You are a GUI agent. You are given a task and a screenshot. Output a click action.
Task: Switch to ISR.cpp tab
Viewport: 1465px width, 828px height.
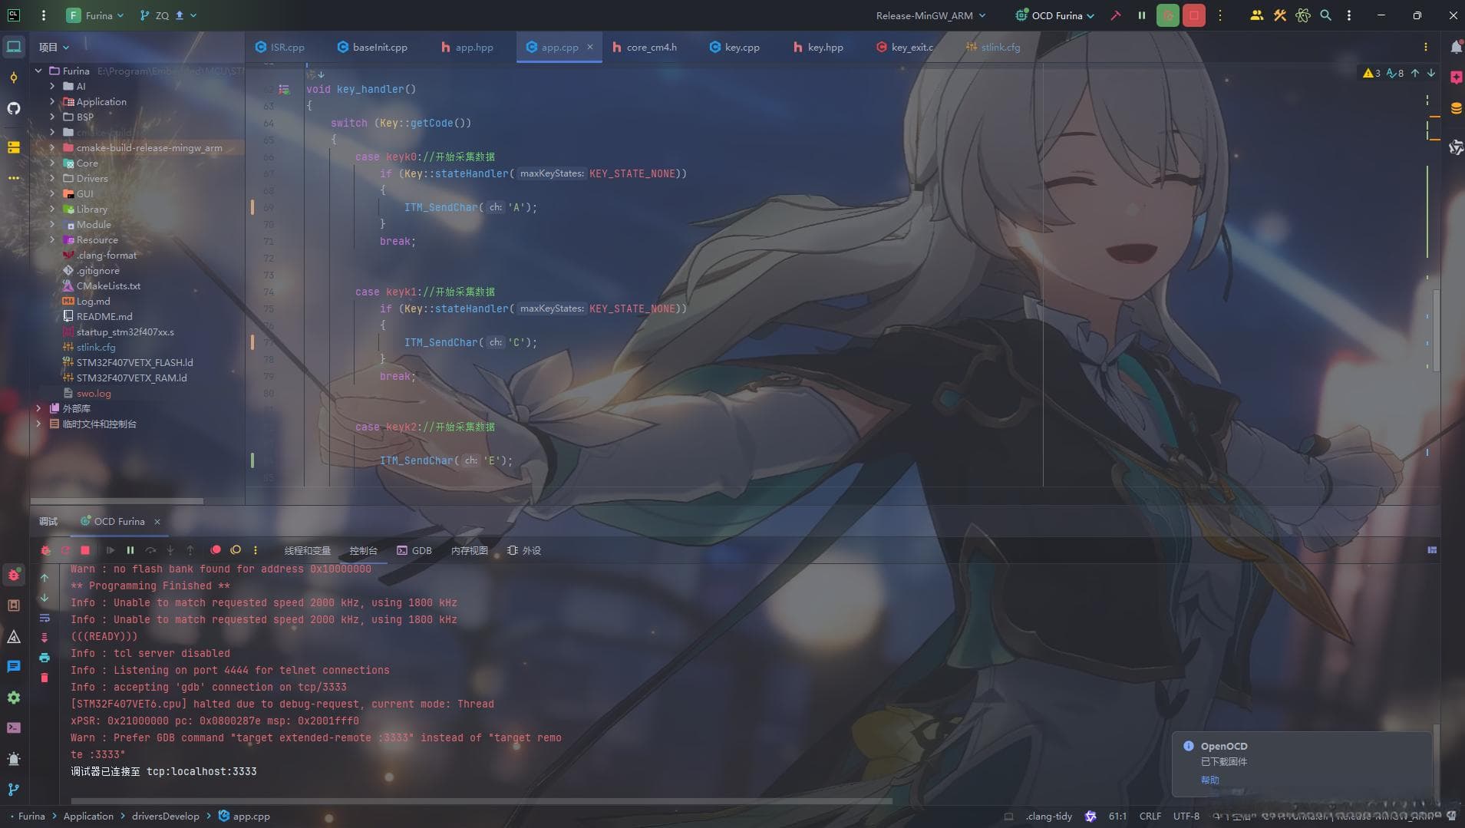[x=280, y=47]
